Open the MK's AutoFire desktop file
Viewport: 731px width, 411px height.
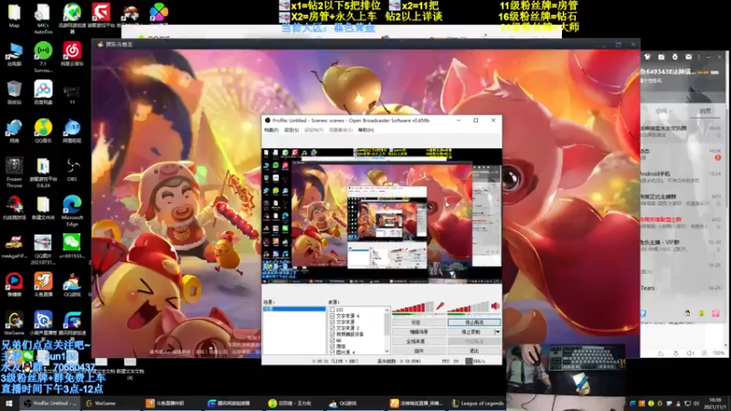coord(43,18)
